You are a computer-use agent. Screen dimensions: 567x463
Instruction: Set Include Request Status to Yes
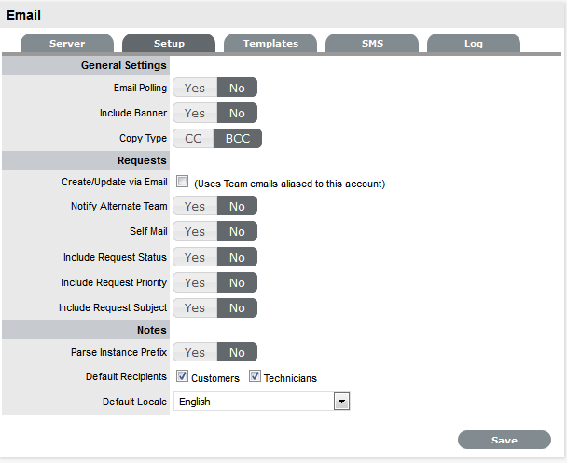195,257
